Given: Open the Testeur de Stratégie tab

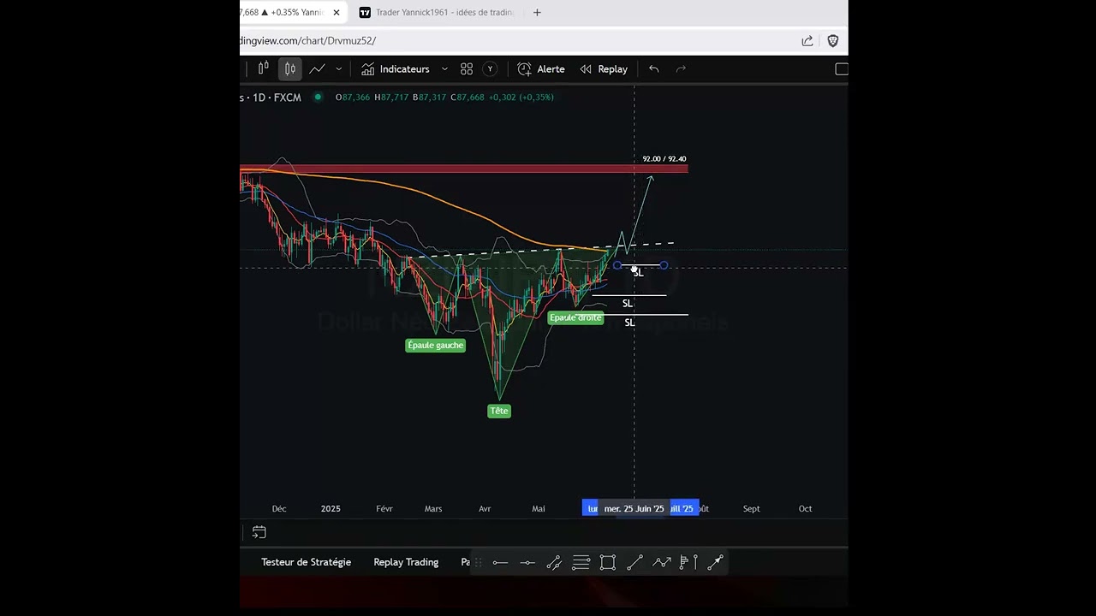Looking at the screenshot, I should [306, 562].
